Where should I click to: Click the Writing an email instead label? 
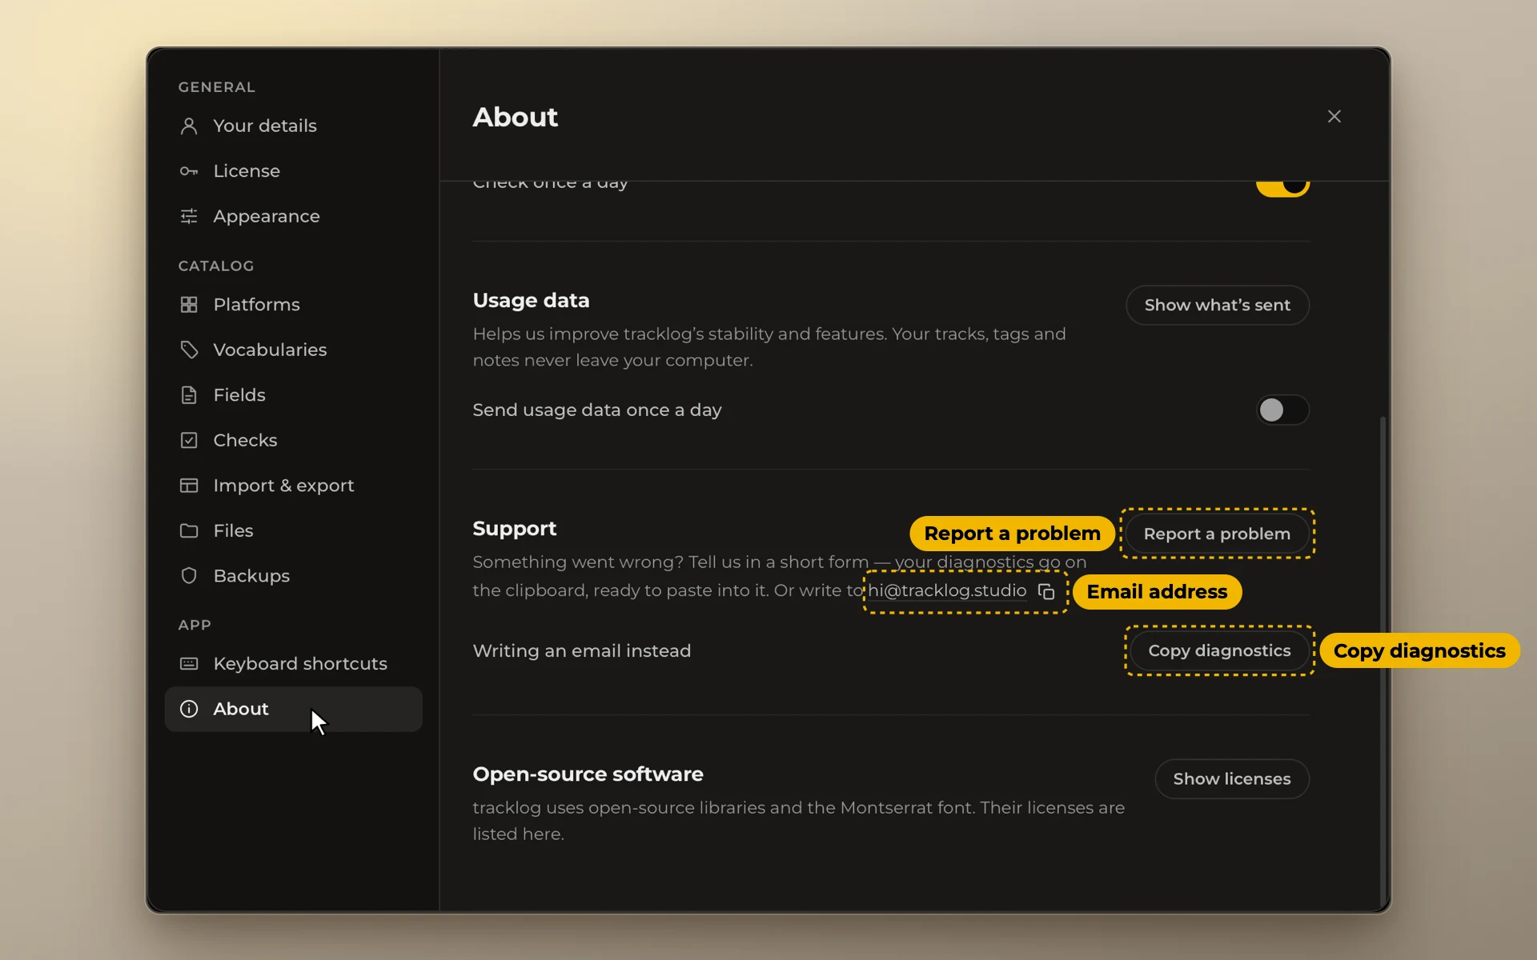coord(581,651)
